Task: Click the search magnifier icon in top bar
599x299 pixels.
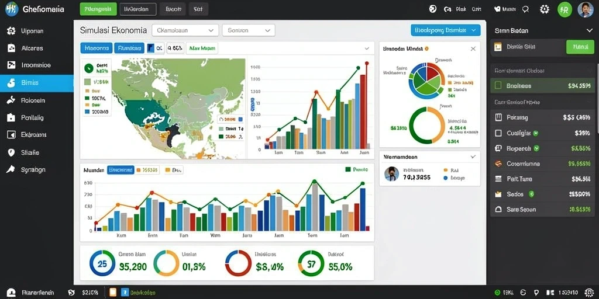Action: pyautogui.click(x=525, y=9)
